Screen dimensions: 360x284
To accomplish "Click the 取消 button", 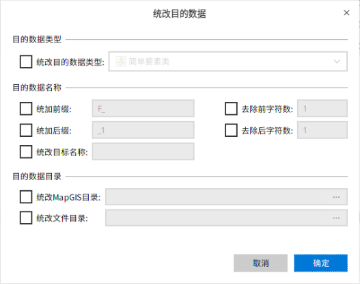I will click(260, 263).
